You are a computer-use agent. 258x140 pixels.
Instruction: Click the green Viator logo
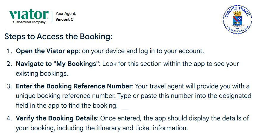[x=29, y=15]
